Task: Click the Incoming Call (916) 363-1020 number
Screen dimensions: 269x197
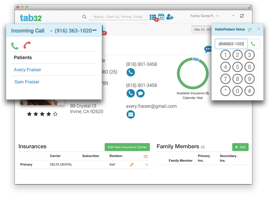Action: click(73, 31)
